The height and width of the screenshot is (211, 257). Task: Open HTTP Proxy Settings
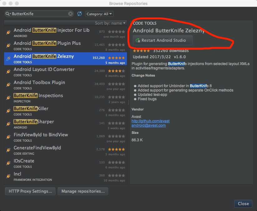(x=30, y=191)
